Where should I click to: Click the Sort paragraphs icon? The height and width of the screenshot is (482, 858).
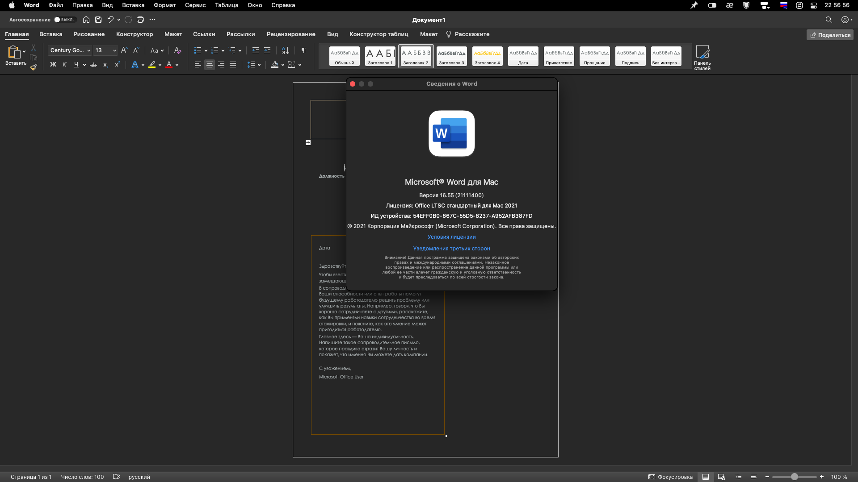[285, 50]
